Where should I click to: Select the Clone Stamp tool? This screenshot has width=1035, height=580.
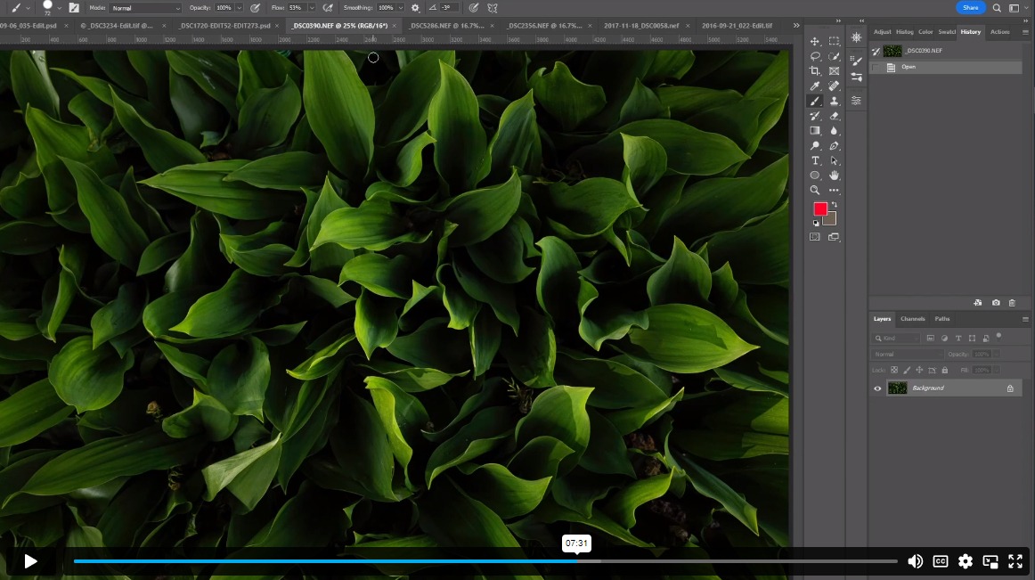point(835,101)
